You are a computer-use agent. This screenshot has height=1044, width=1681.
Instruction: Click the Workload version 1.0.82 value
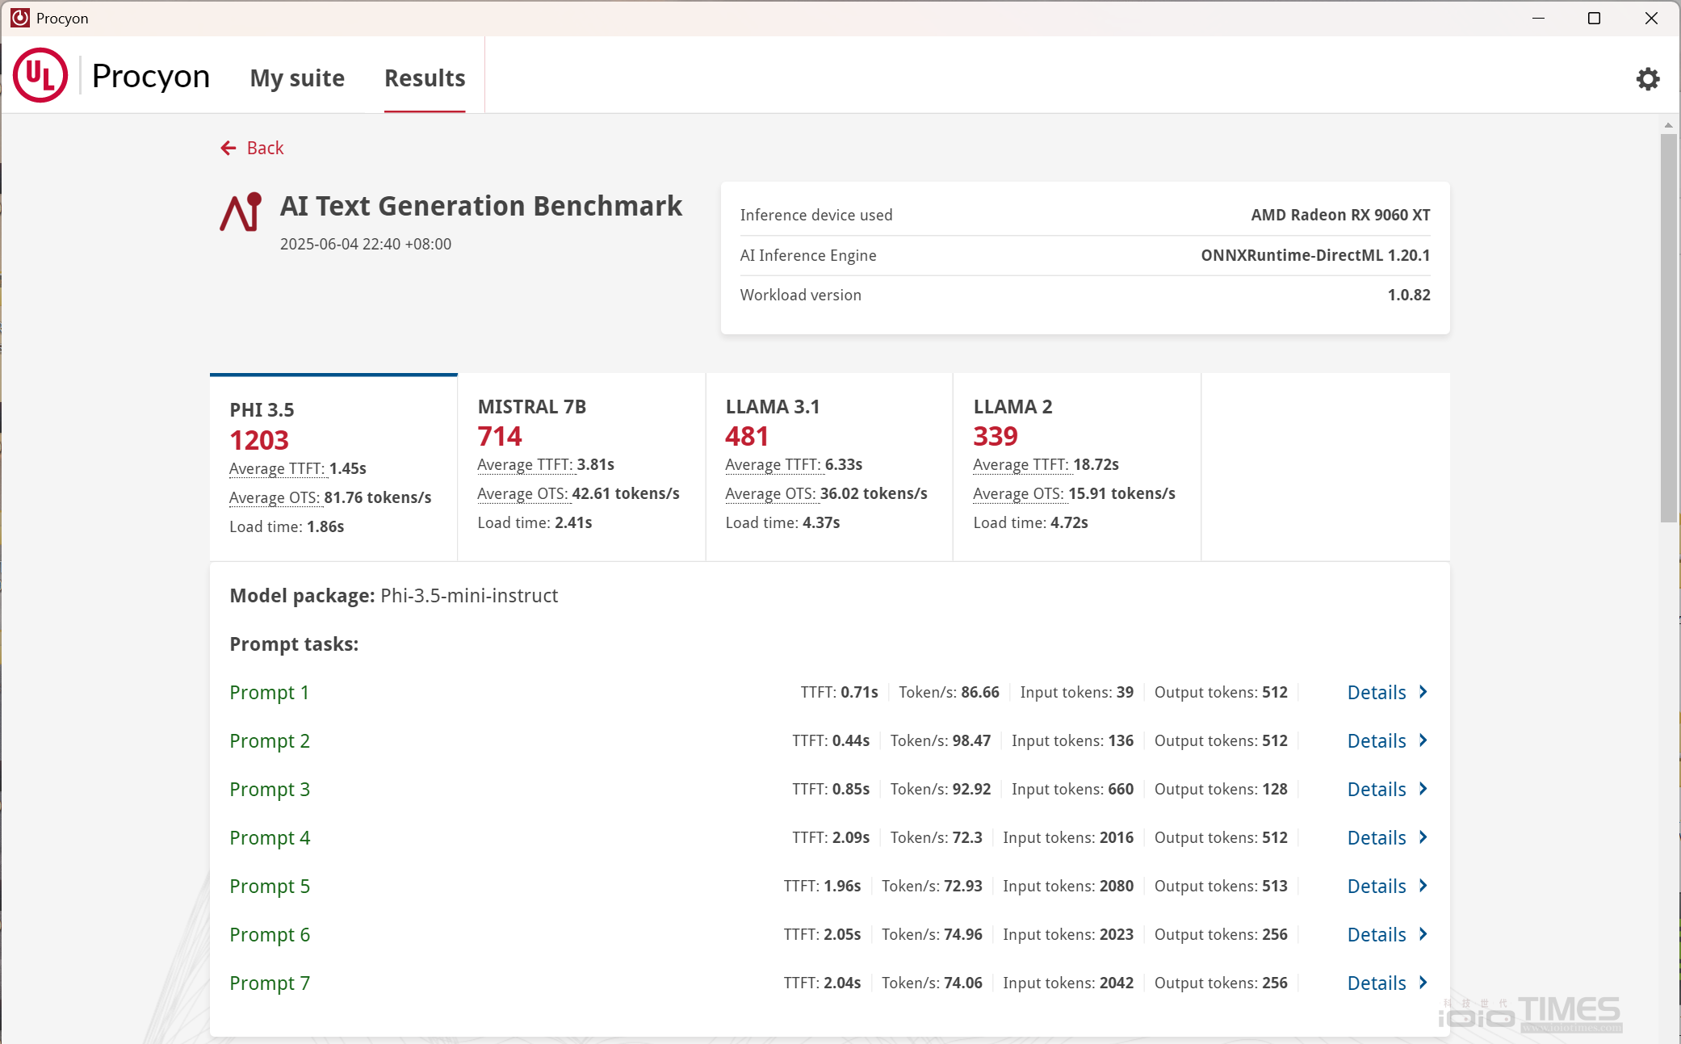point(1409,295)
